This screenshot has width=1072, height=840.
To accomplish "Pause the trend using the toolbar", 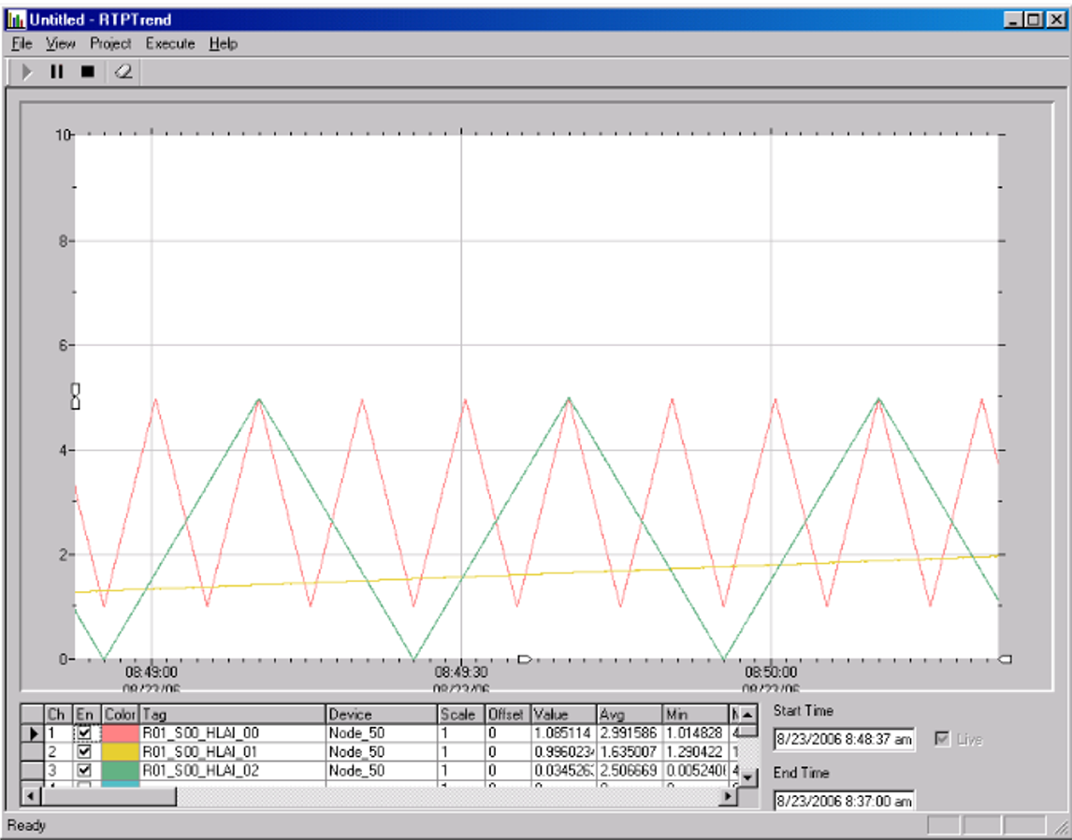I will 57,71.
